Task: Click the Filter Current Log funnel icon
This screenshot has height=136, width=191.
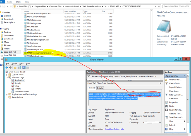Action: [x=167, y=95]
